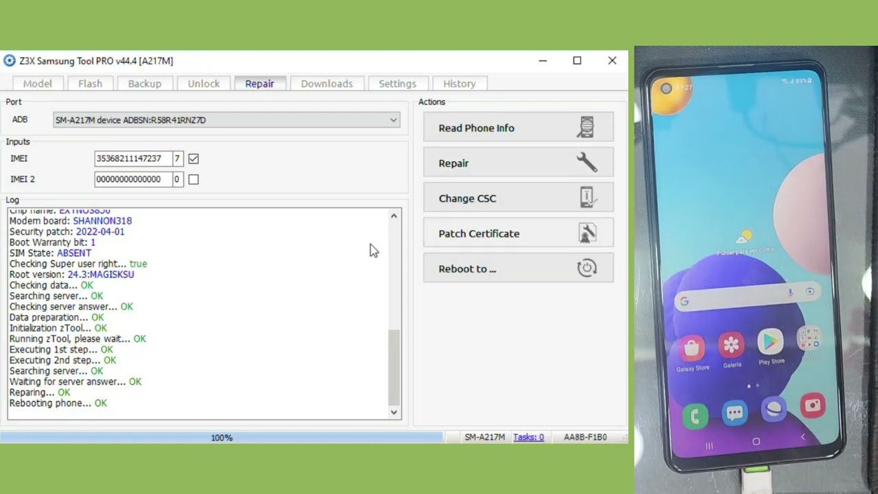Viewport: 878px width, 494px height.
Task: Click the log scrollbar thumb
Action: click(x=394, y=367)
